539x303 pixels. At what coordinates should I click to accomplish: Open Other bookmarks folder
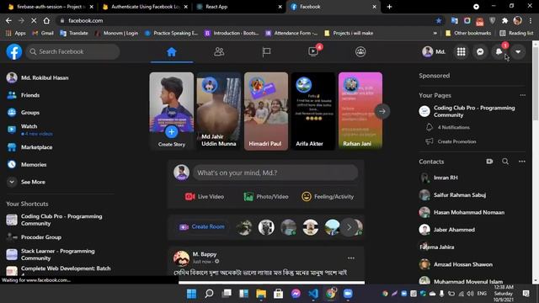click(x=468, y=33)
